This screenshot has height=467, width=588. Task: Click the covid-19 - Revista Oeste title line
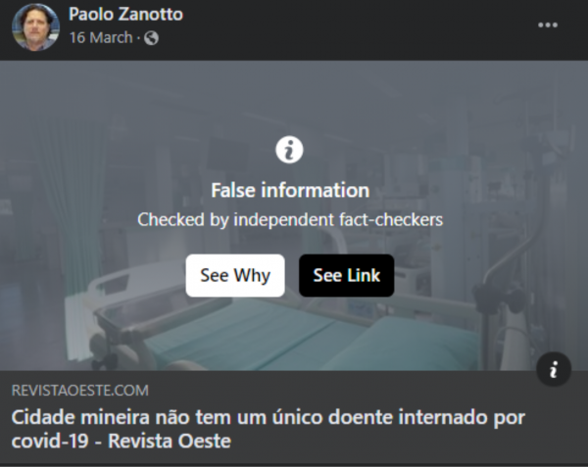pyautogui.click(x=122, y=442)
